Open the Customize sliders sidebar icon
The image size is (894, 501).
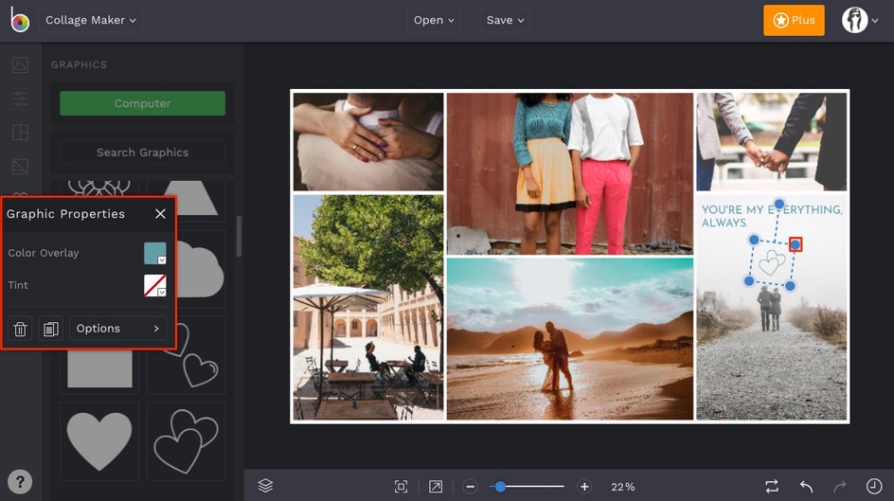tap(20, 98)
